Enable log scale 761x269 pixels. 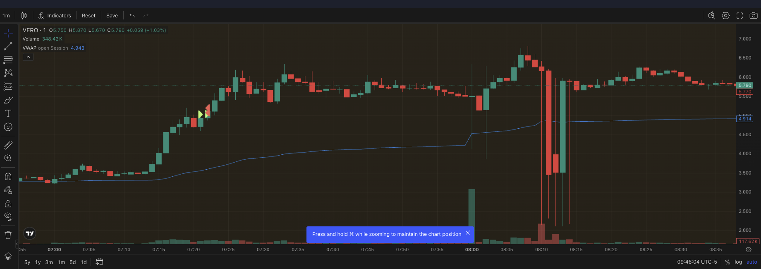[x=738, y=262]
